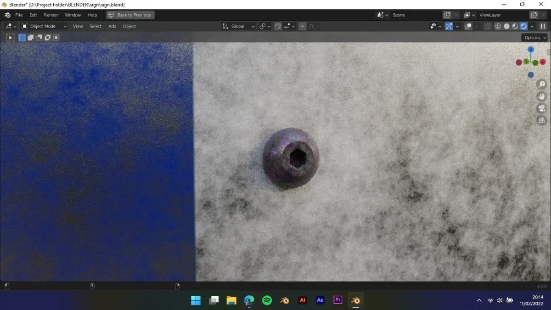Toggle the camera view icon
Screen dimensions: 551x310
[542, 108]
